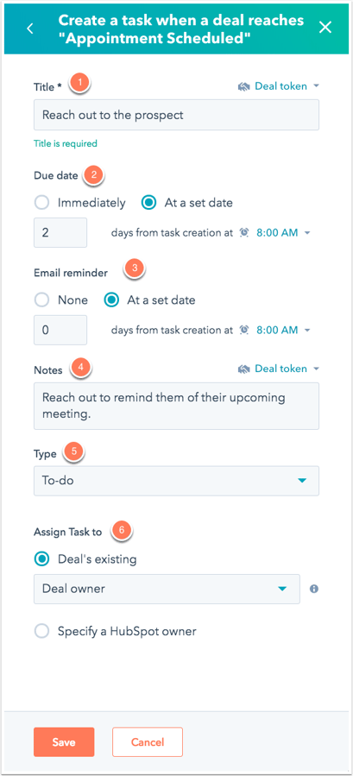Expand the Type To-do dropdown
Image resolution: width=353 pixels, height=776 pixels.
click(x=176, y=481)
